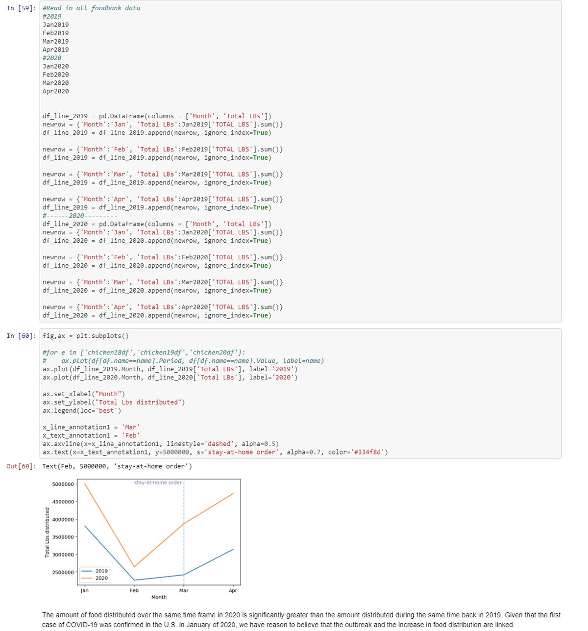Click the x_line_annotation1 = 'Mar' line
Viewport: 588px width, 631px height.
click(91, 428)
